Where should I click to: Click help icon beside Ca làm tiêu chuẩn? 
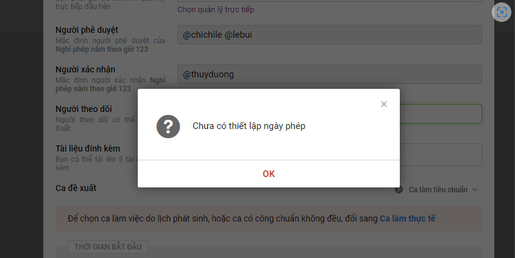pos(399,189)
